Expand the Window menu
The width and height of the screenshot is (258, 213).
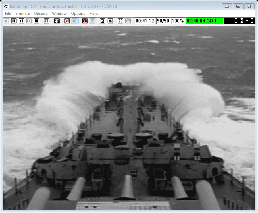click(x=59, y=14)
